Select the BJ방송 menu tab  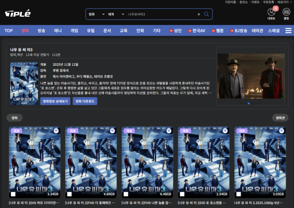click(239, 30)
